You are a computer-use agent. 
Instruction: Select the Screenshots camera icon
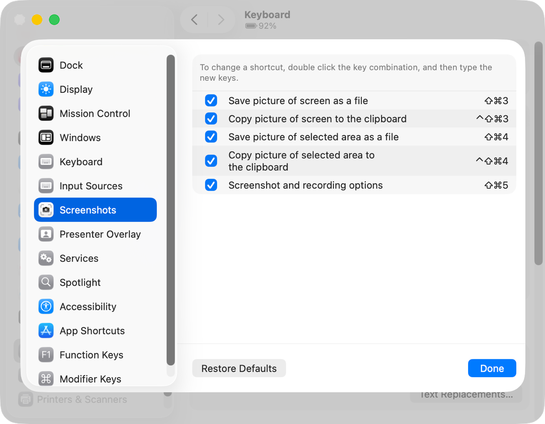pyautogui.click(x=46, y=210)
